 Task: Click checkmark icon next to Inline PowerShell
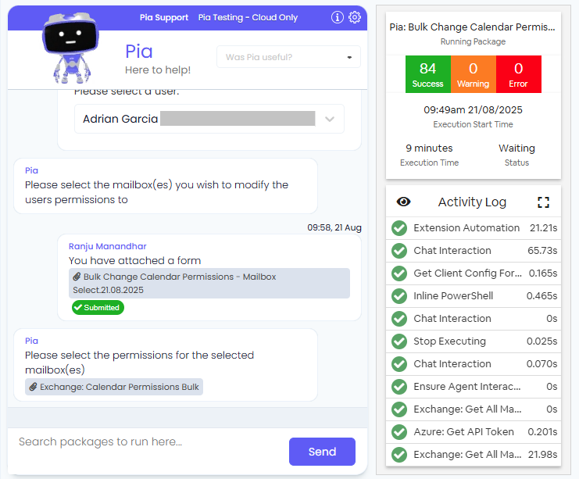(x=399, y=296)
